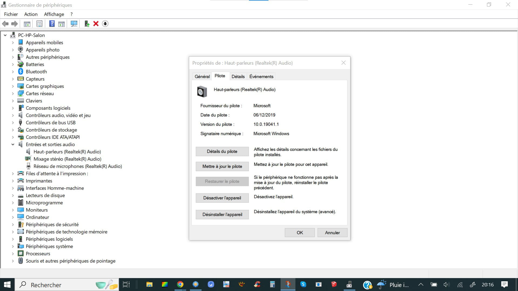Click Désactiver l'appareil button

222,198
